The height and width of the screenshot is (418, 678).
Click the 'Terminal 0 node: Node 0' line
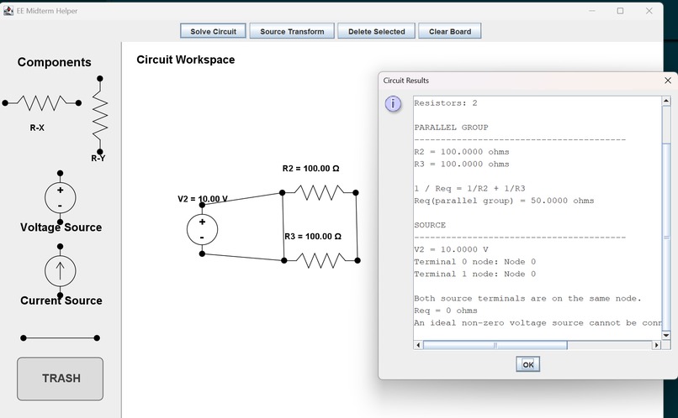474,262
